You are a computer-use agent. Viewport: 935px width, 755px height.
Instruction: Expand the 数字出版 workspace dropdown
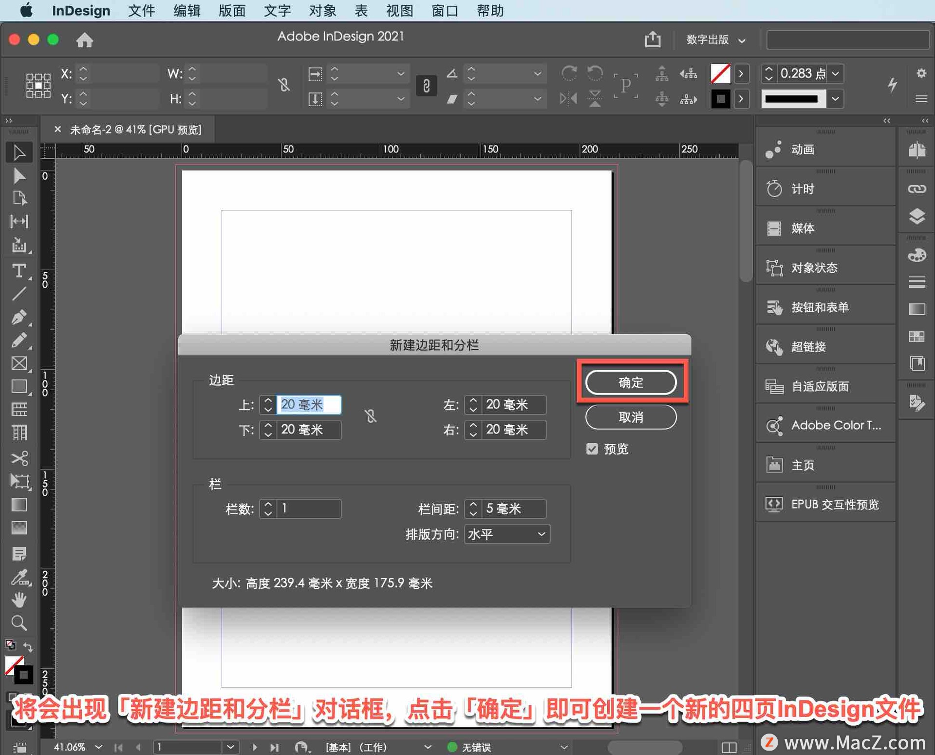click(715, 39)
